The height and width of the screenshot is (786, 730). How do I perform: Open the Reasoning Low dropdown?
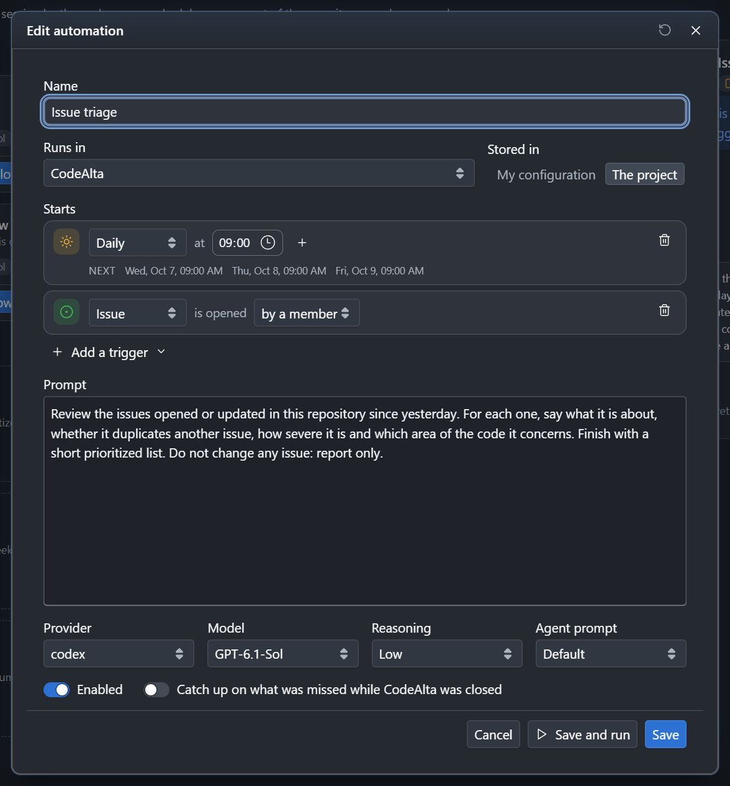click(447, 654)
